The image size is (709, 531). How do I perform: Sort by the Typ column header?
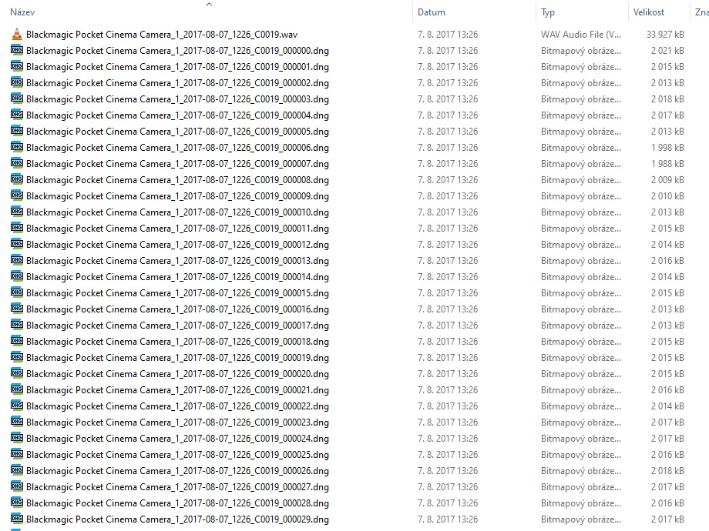(548, 13)
